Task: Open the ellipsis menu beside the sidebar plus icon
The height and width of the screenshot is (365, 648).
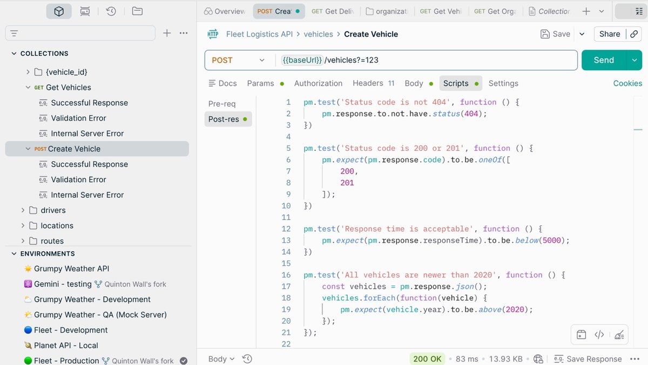Action: pyautogui.click(x=184, y=34)
